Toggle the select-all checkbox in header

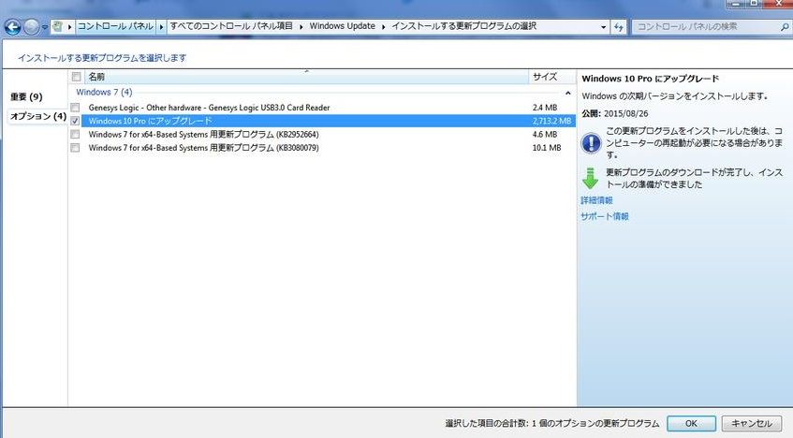77,77
